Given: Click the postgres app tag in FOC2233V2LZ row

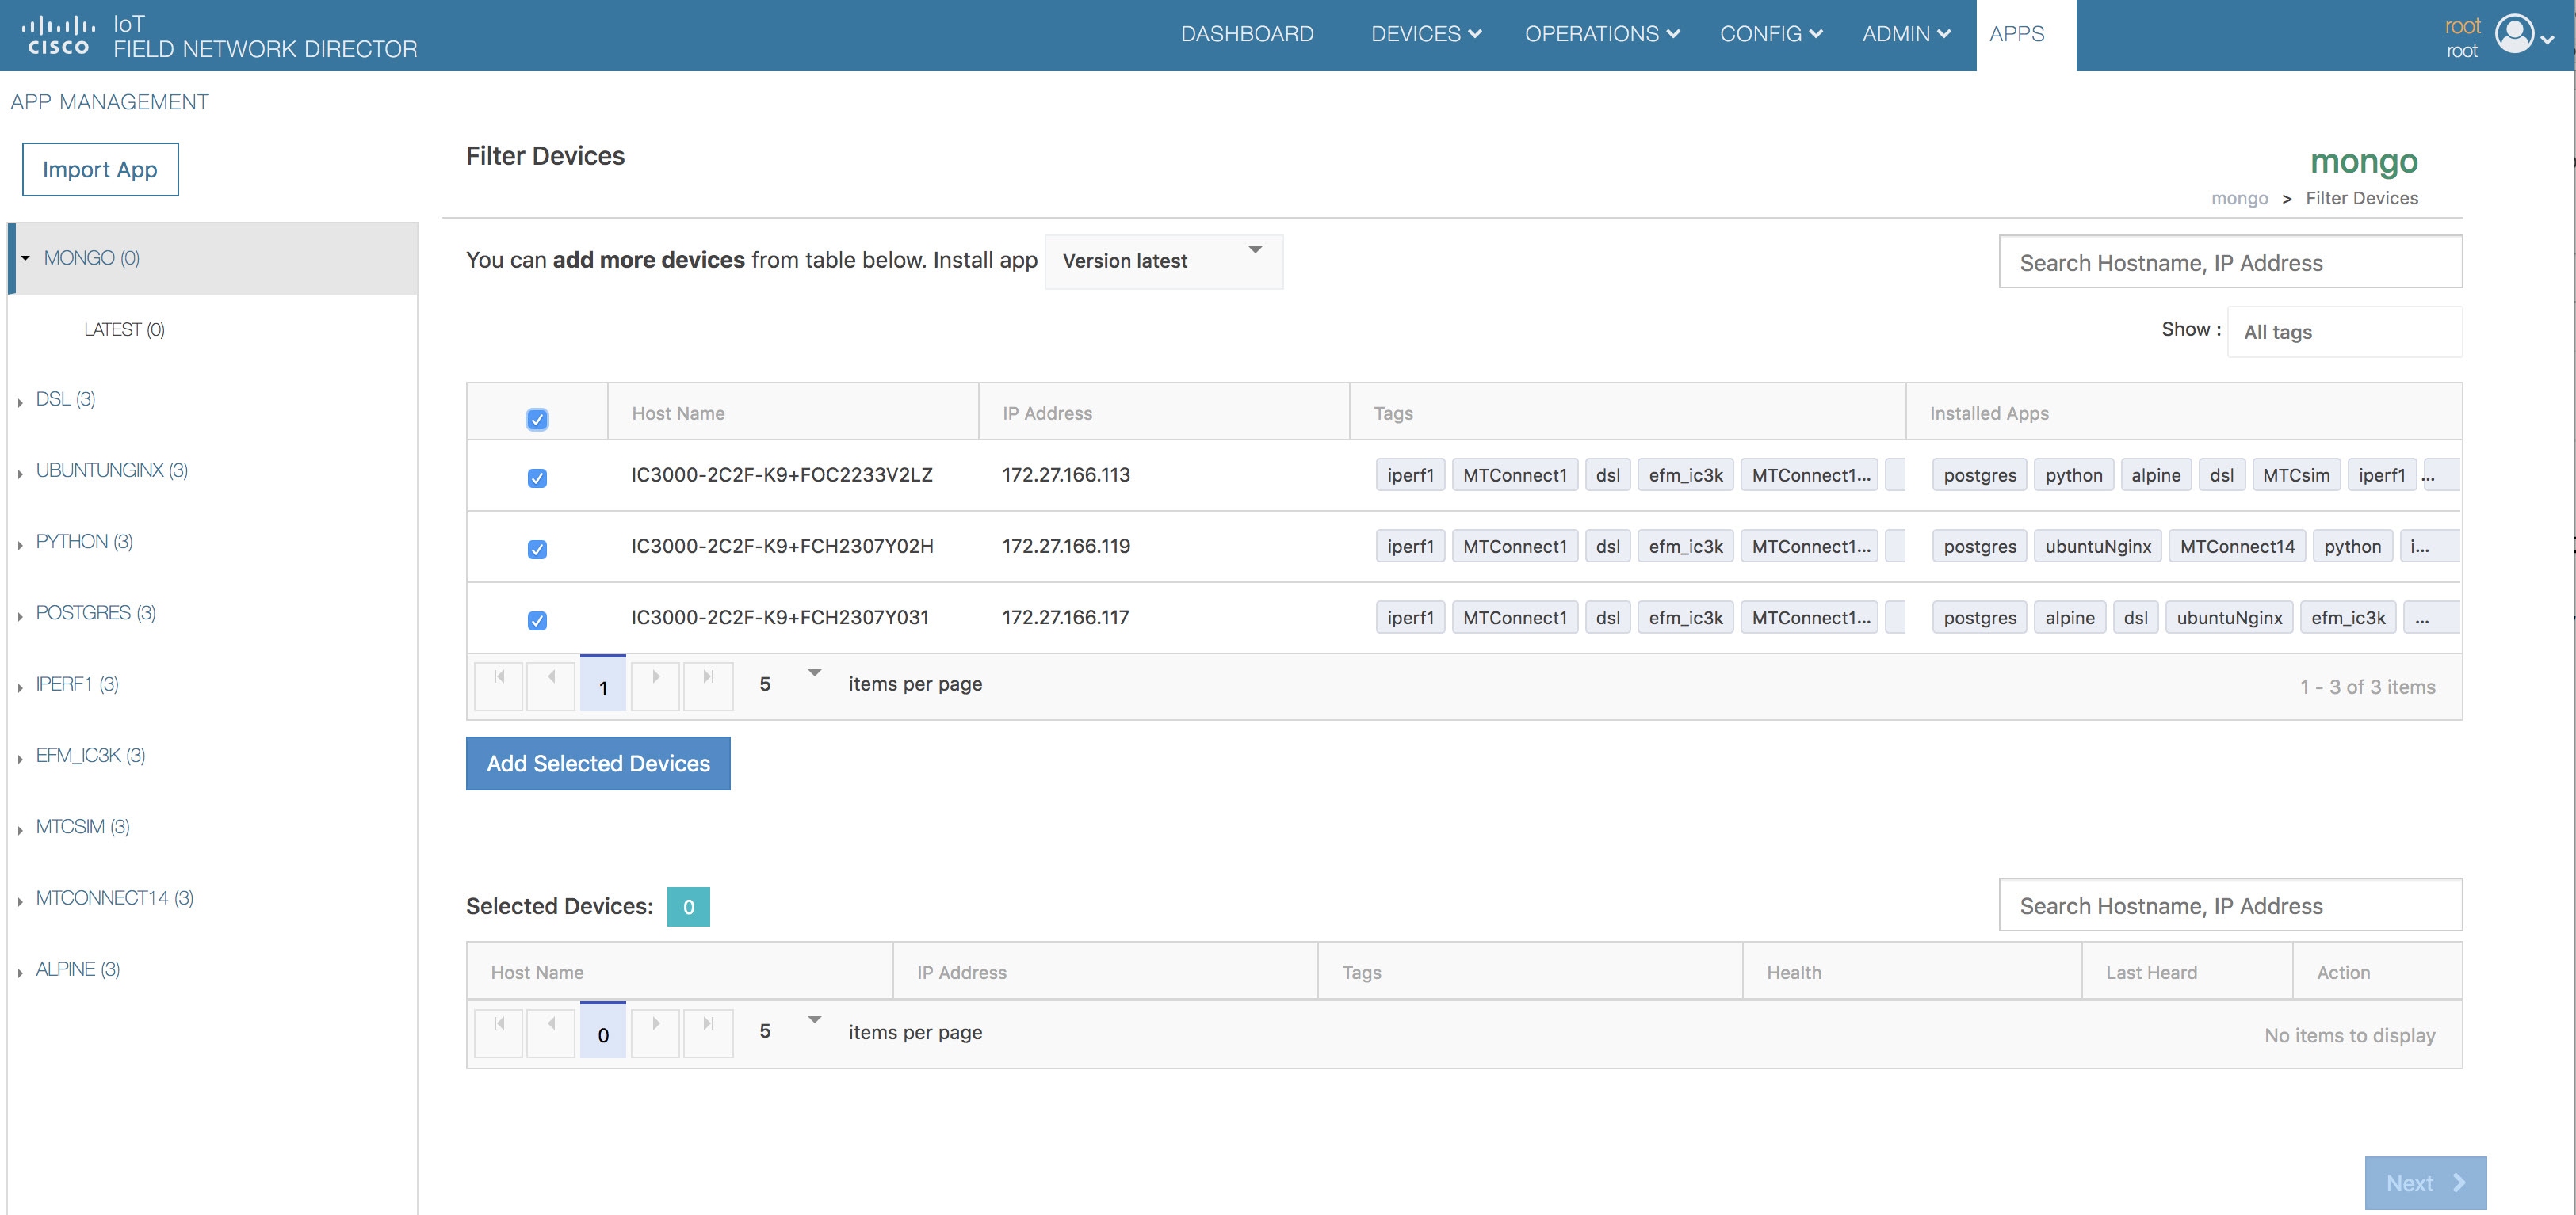Looking at the screenshot, I should [x=1980, y=475].
